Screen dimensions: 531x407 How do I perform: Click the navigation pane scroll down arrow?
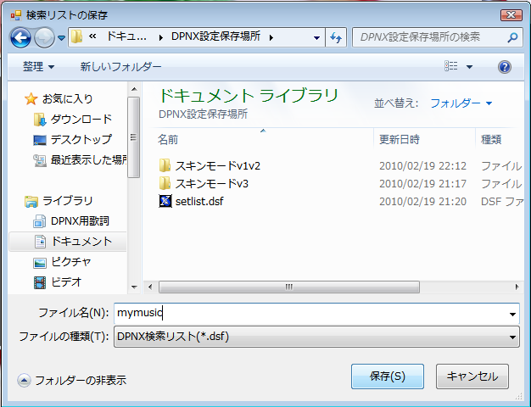click(134, 287)
